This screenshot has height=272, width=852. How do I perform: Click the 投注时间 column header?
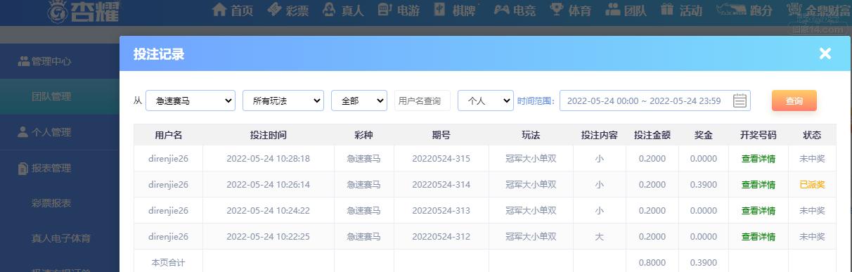click(269, 135)
